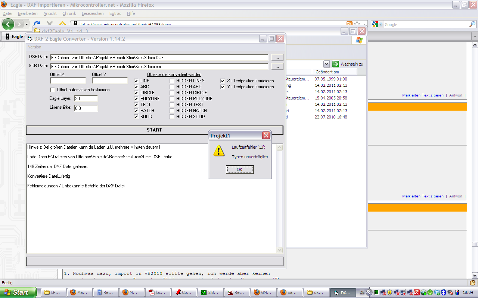This screenshot has height=298, width=478.
Task: Open the Extras menu
Action: [115, 13]
